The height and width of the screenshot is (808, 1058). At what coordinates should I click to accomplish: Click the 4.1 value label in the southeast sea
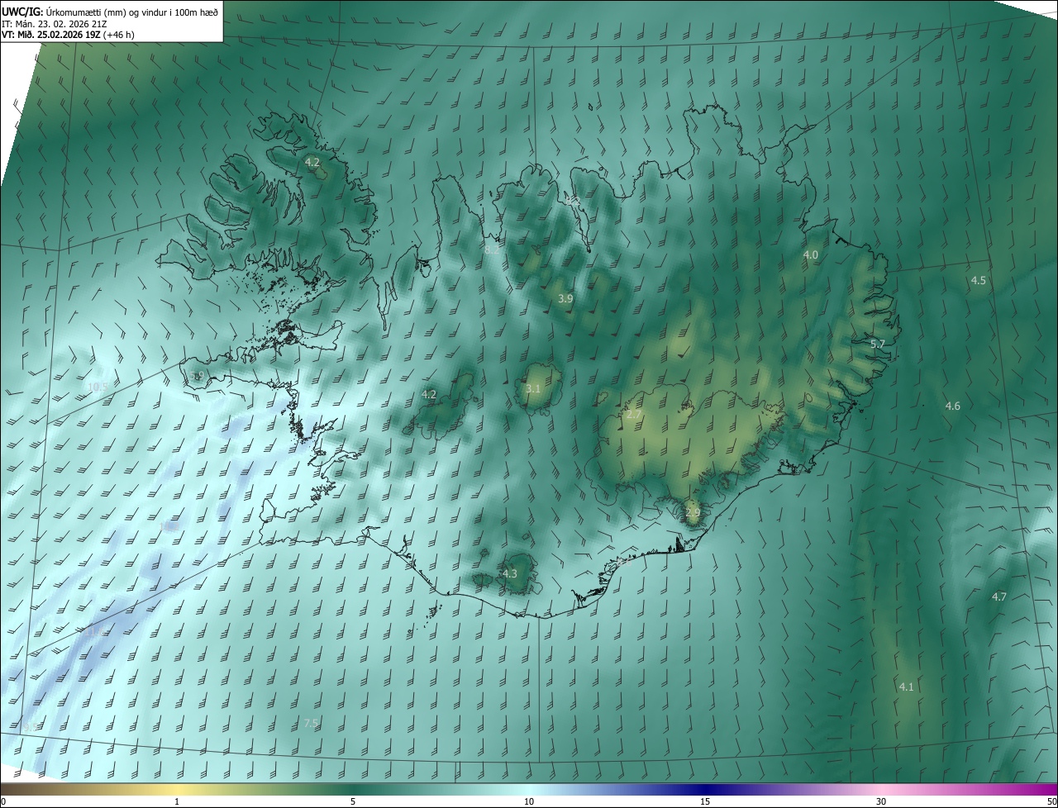906,687
